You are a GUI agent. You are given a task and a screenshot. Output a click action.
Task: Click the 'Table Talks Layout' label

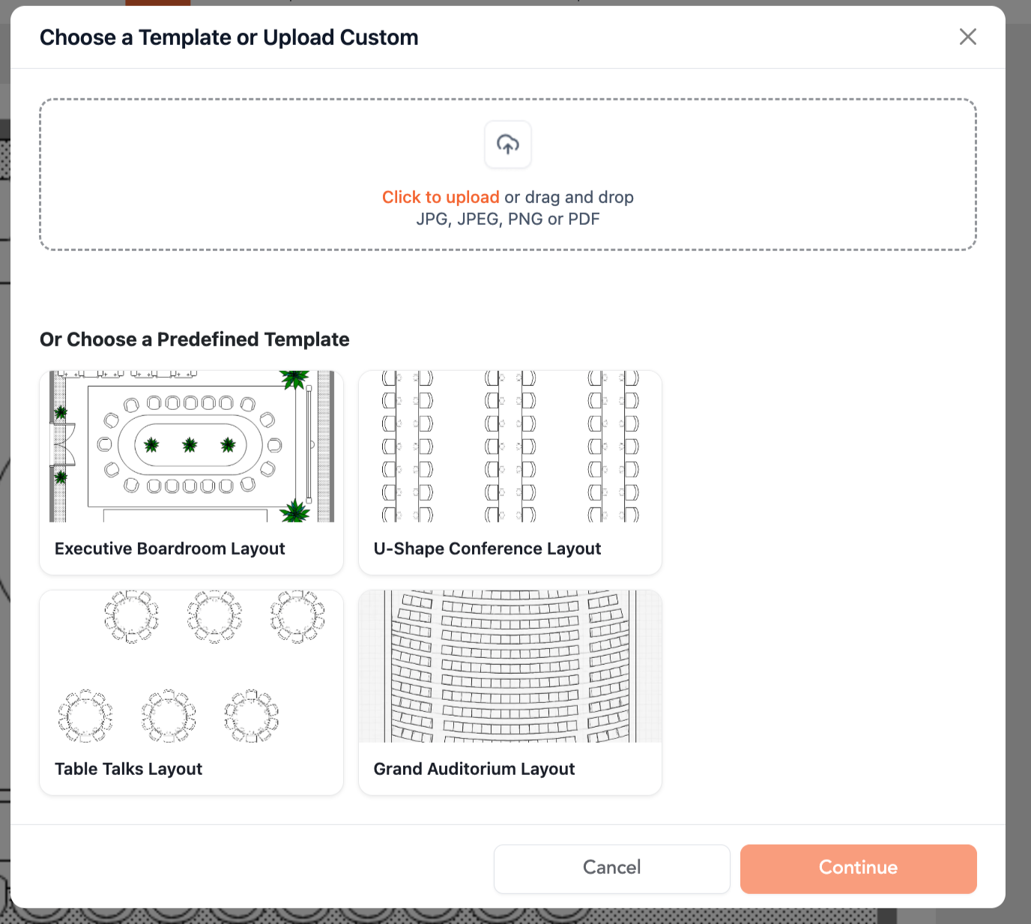[x=129, y=769]
